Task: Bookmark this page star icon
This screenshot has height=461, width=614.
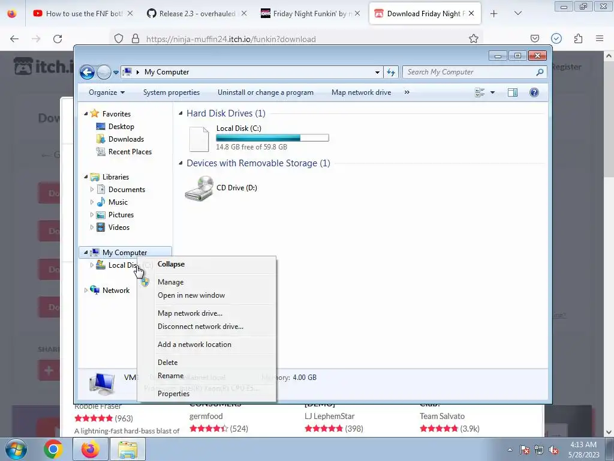Action: 474,39
